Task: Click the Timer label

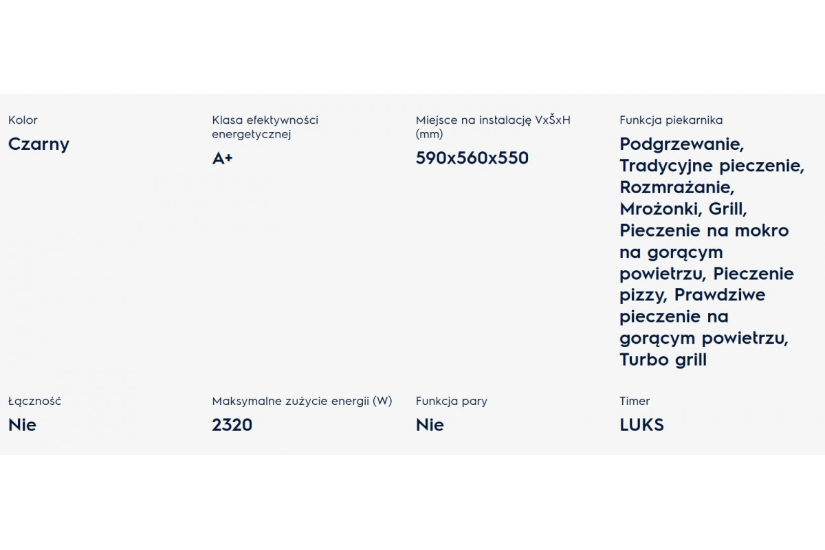Action: [x=634, y=401]
